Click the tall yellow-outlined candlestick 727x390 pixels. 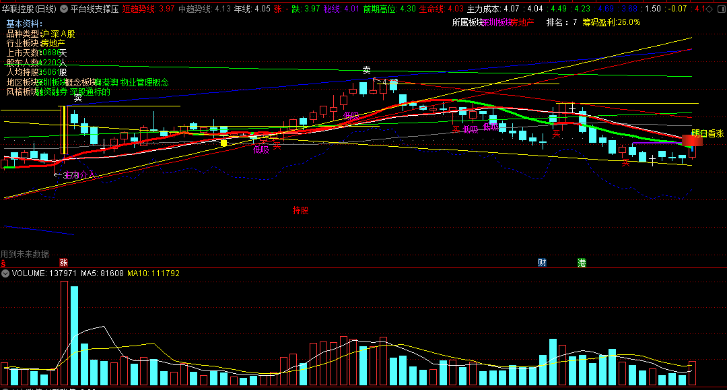[x=64, y=130]
